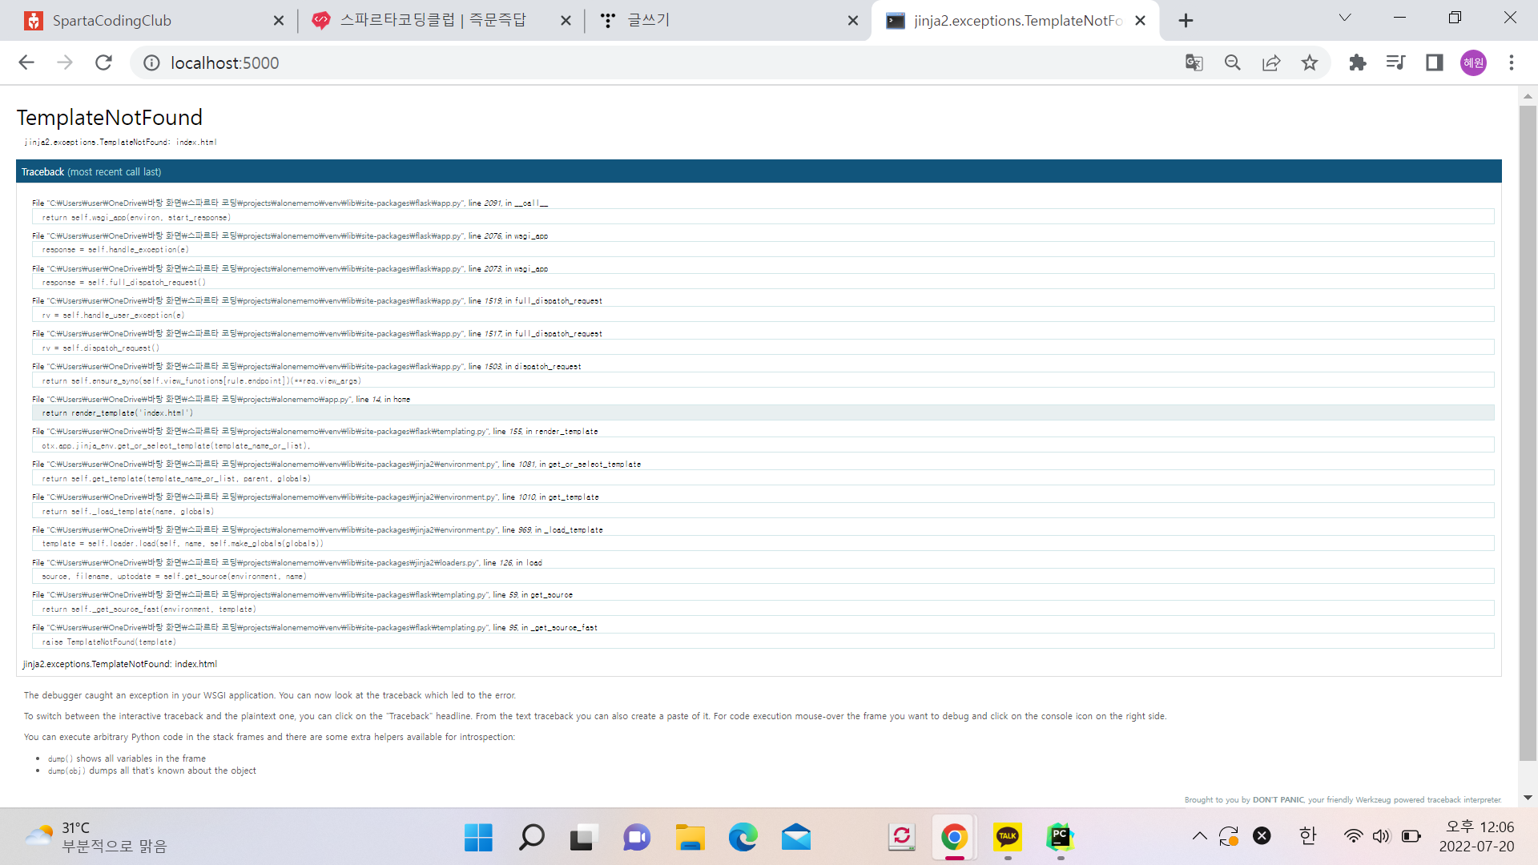Click the scrollbar down arrow
The image size is (1538, 865).
(1528, 798)
